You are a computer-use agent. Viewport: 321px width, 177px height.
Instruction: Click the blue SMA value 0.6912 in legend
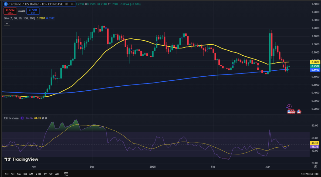coord(50,18)
